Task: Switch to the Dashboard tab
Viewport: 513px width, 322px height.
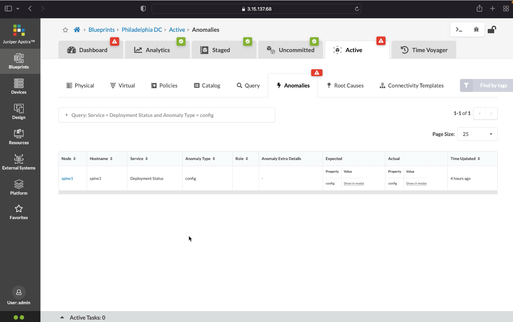Action: pos(91,50)
